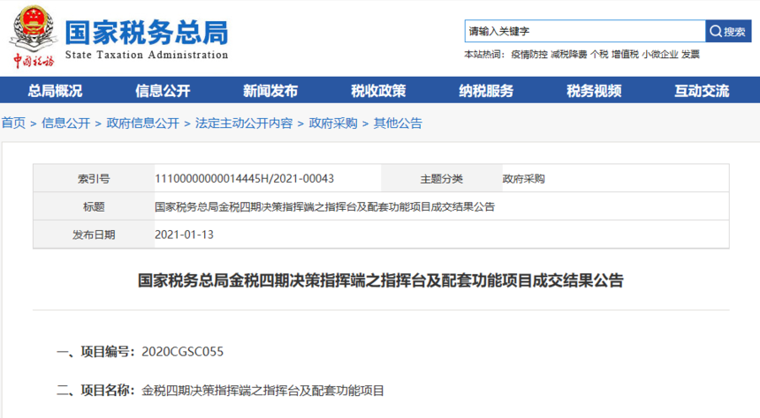This screenshot has width=760, height=418.
Task: Go to 信息公开 in breadcrumb
Action: click(66, 123)
